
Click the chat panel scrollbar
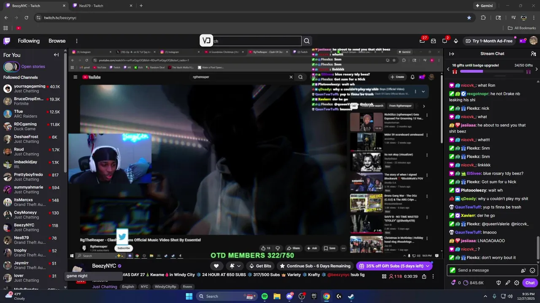(537, 248)
